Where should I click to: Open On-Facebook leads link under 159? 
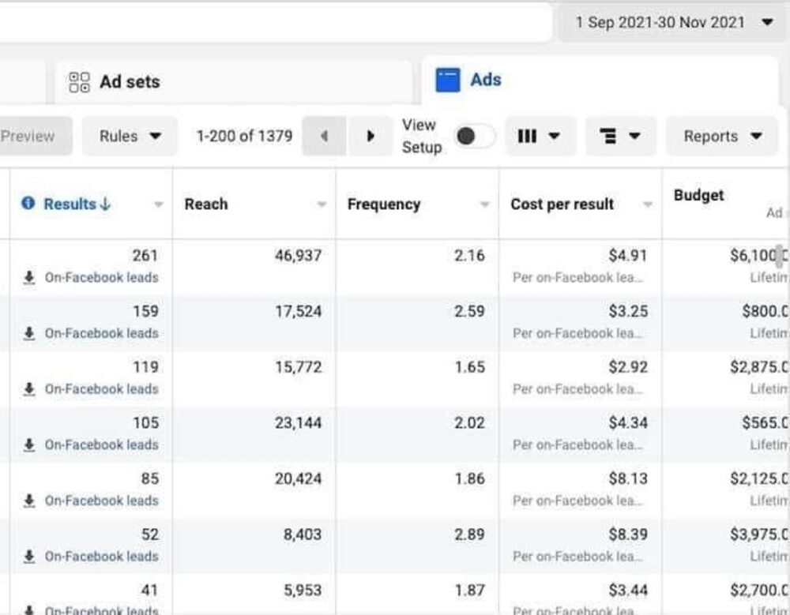click(x=102, y=333)
